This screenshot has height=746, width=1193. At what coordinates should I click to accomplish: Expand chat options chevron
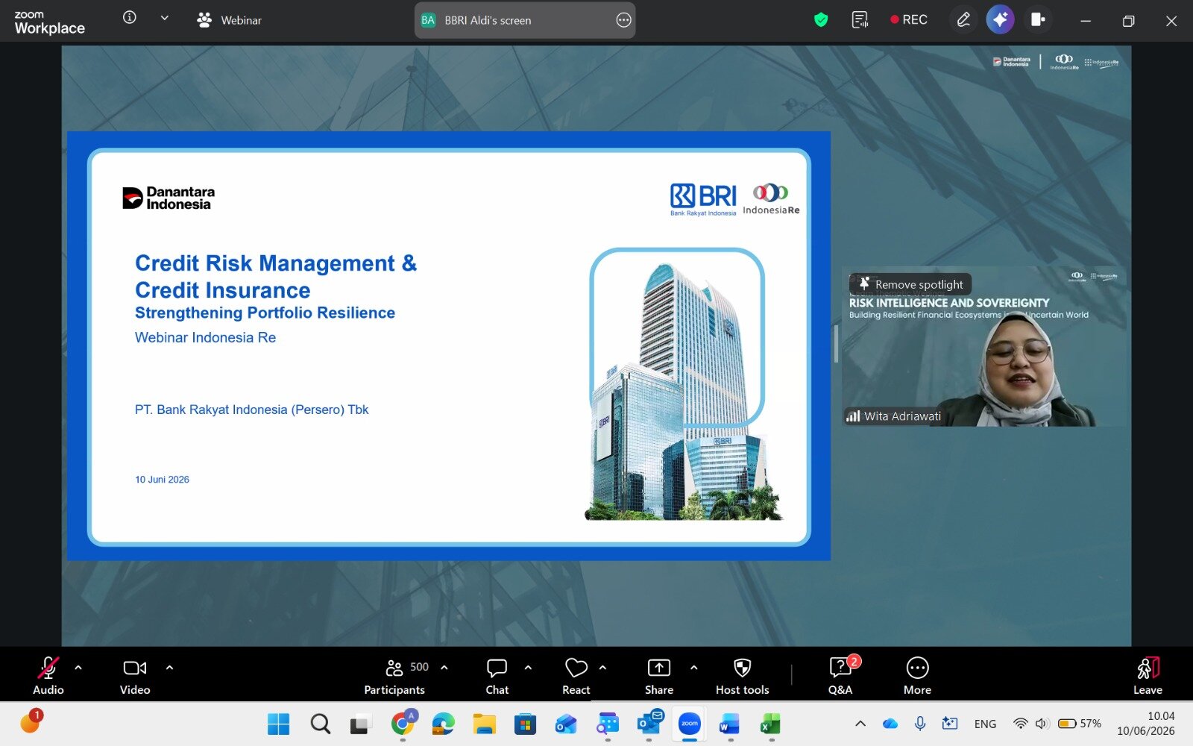pos(528,668)
